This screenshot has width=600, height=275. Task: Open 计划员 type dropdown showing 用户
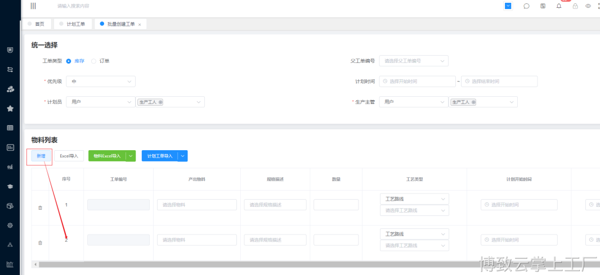pos(101,102)
